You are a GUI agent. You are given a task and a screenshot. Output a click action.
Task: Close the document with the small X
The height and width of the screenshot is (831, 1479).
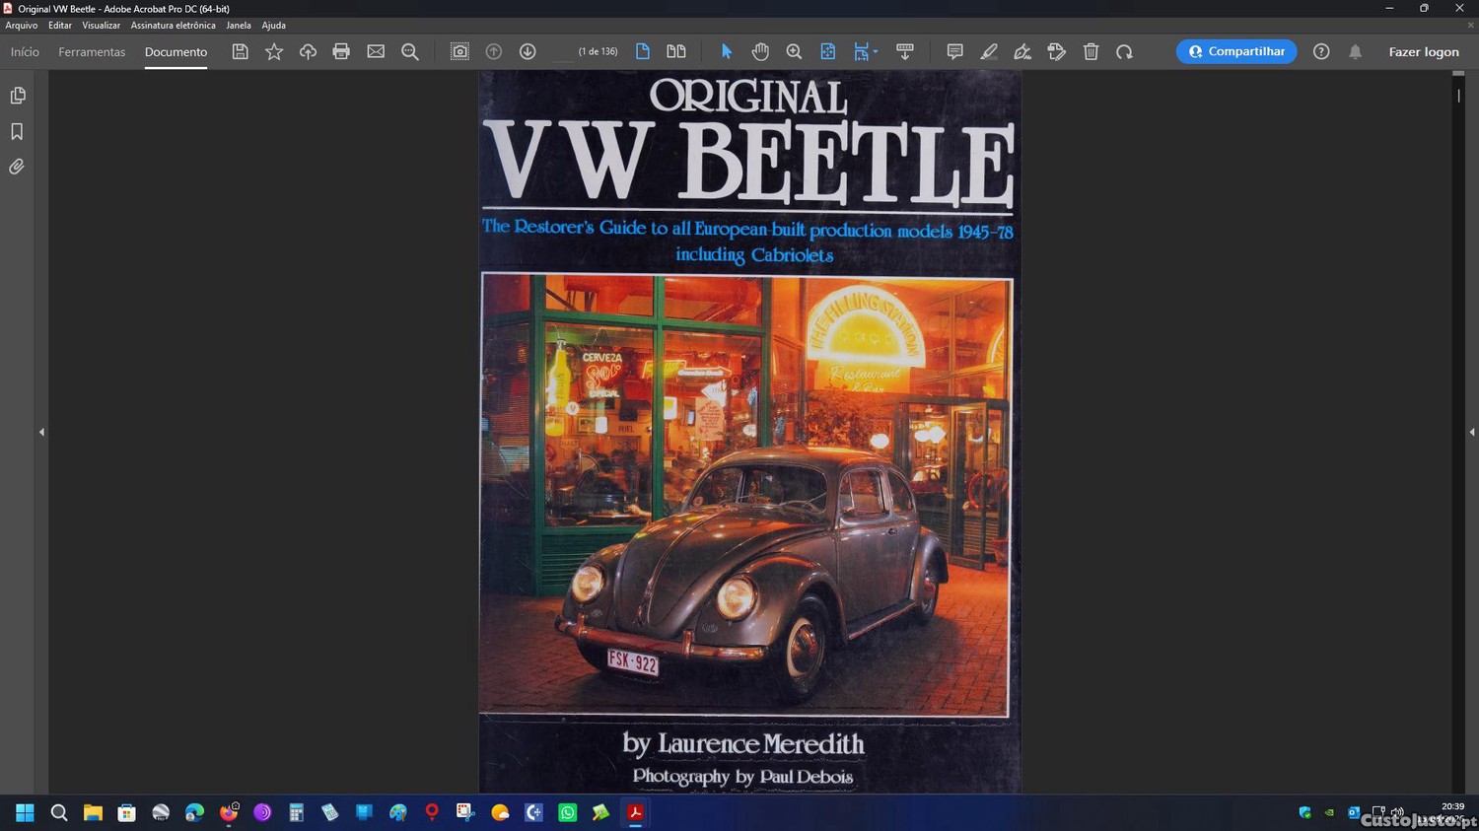[x=1471, y=26]
